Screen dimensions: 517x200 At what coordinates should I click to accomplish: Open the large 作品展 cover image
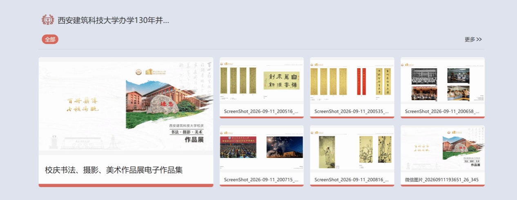point(126,106)
